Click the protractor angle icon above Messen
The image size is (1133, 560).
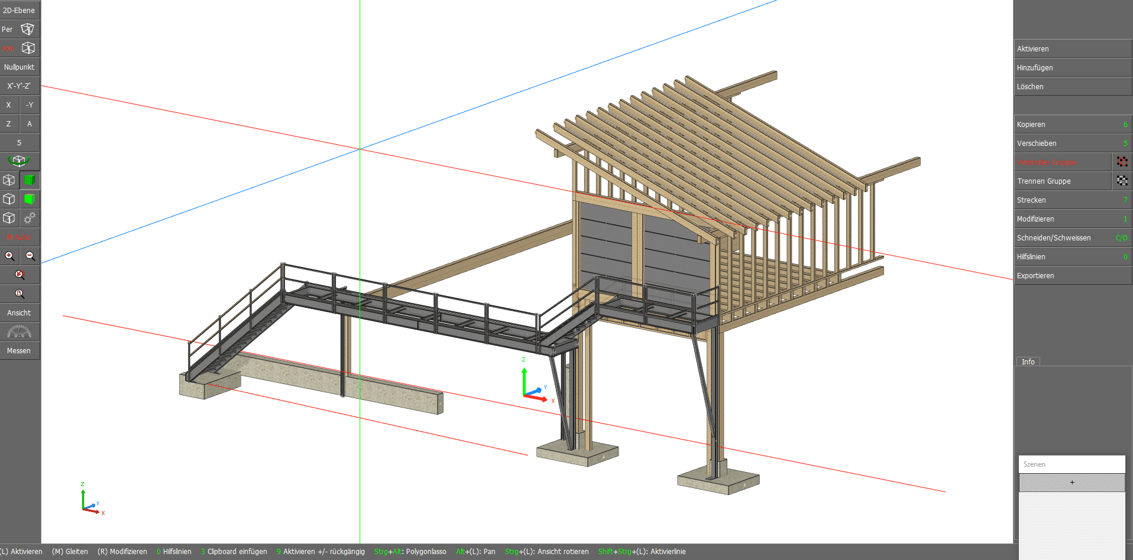[19, 332]
